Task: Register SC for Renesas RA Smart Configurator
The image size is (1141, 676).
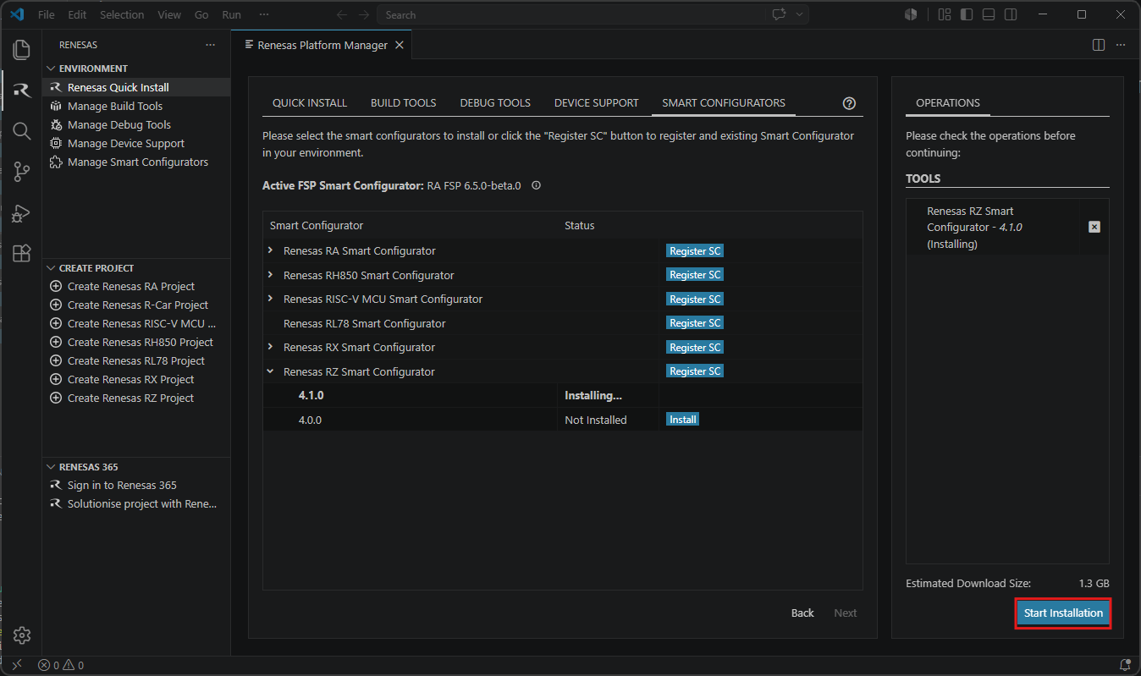Action: pyautogui.click(x=695, y=250)
